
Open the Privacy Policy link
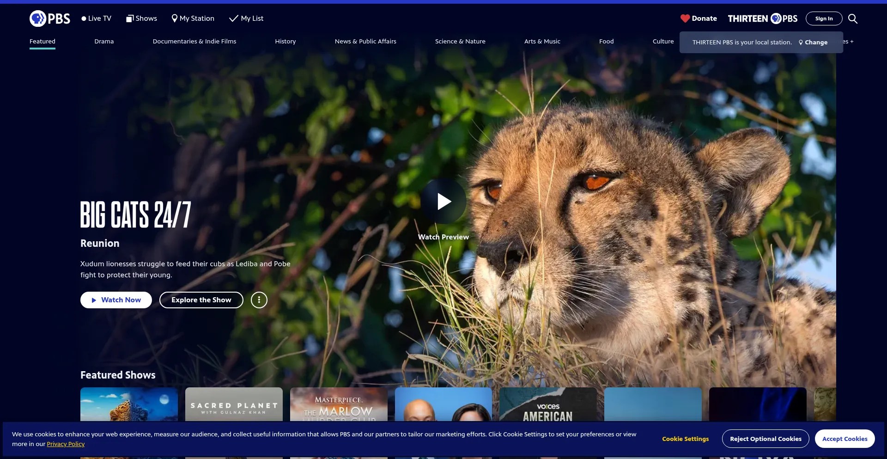coord(66,444)
